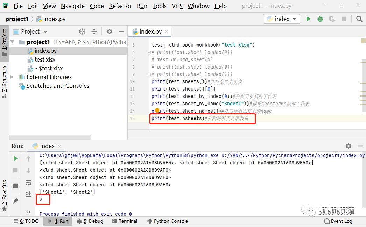
Task: Open the VCS menu
Action: pyautogui.click(x=177, y=6)
